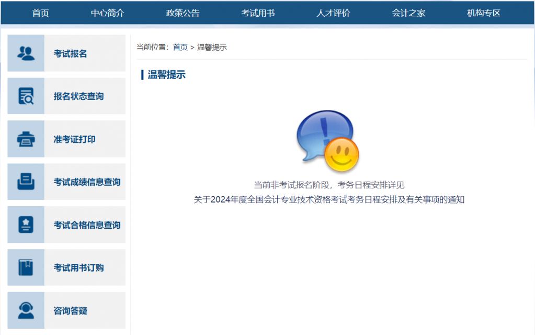Click the 温馨提示 breadcrumb label

[211, 46]
